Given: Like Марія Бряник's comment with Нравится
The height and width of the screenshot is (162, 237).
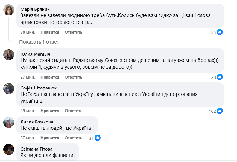Looking at the screenshot, I should pyautogui.click(x=50, y=32).
